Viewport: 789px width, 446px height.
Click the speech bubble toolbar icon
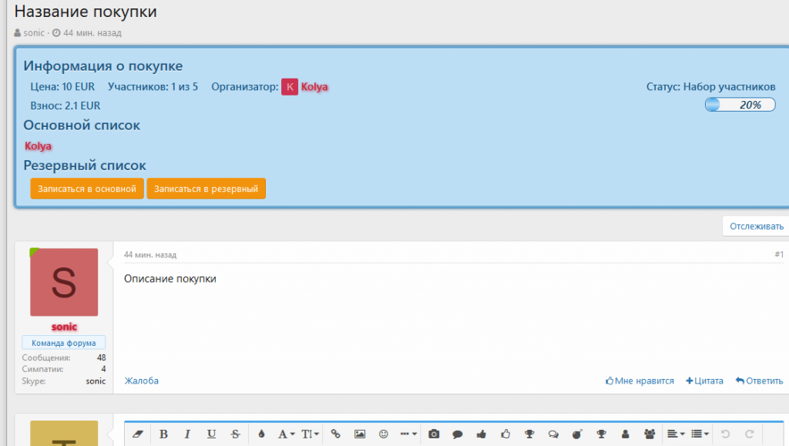[458, 434]
